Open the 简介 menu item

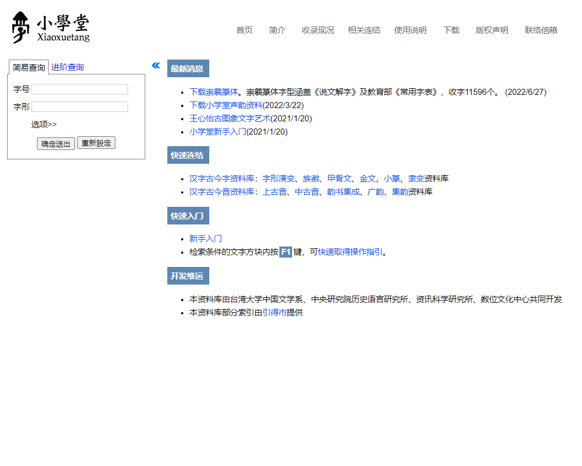(277, 30)
